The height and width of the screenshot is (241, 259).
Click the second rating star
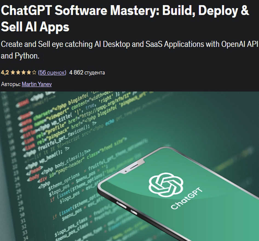pyautogui.click(x=18, y=73)
